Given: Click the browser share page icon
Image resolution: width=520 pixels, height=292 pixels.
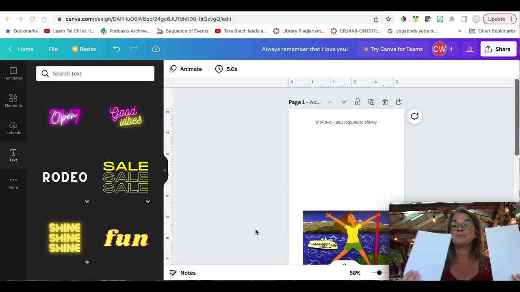Looking at the screenshot, I should (376, 19).
